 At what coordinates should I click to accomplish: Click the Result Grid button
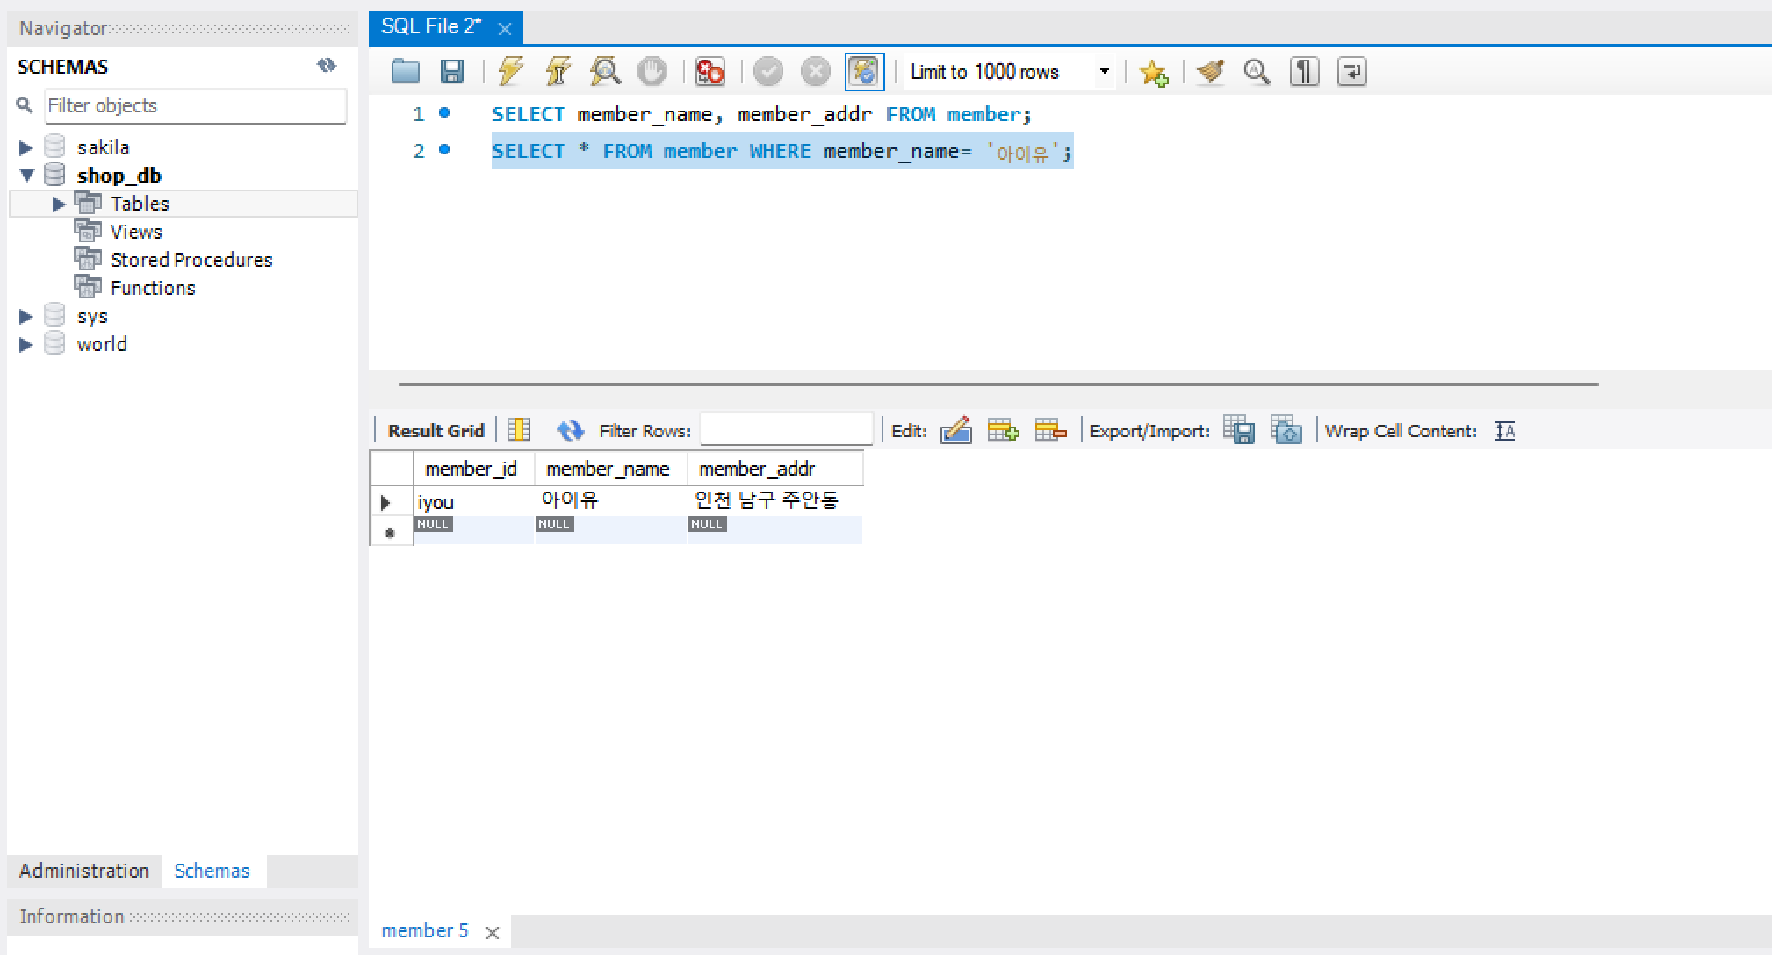click(x=436, y=430)
